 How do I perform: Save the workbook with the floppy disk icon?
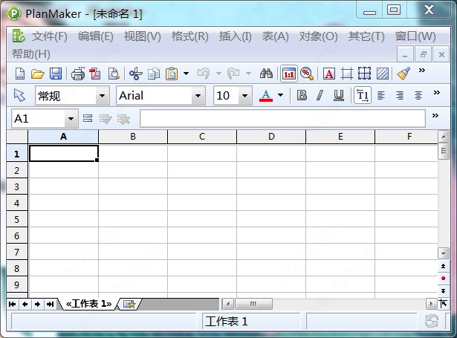(x=56, y=74)
